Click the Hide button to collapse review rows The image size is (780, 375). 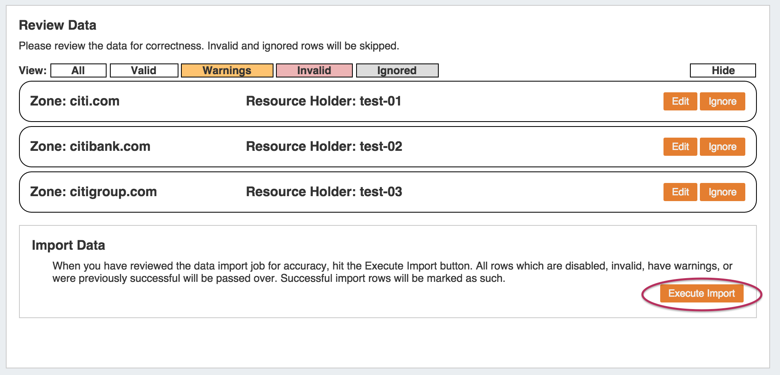pos(723,70)
